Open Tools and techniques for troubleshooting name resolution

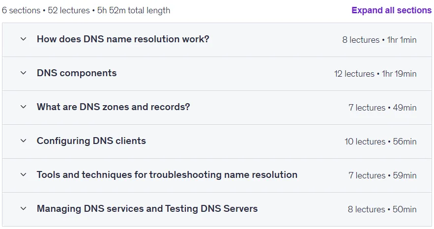167,175
